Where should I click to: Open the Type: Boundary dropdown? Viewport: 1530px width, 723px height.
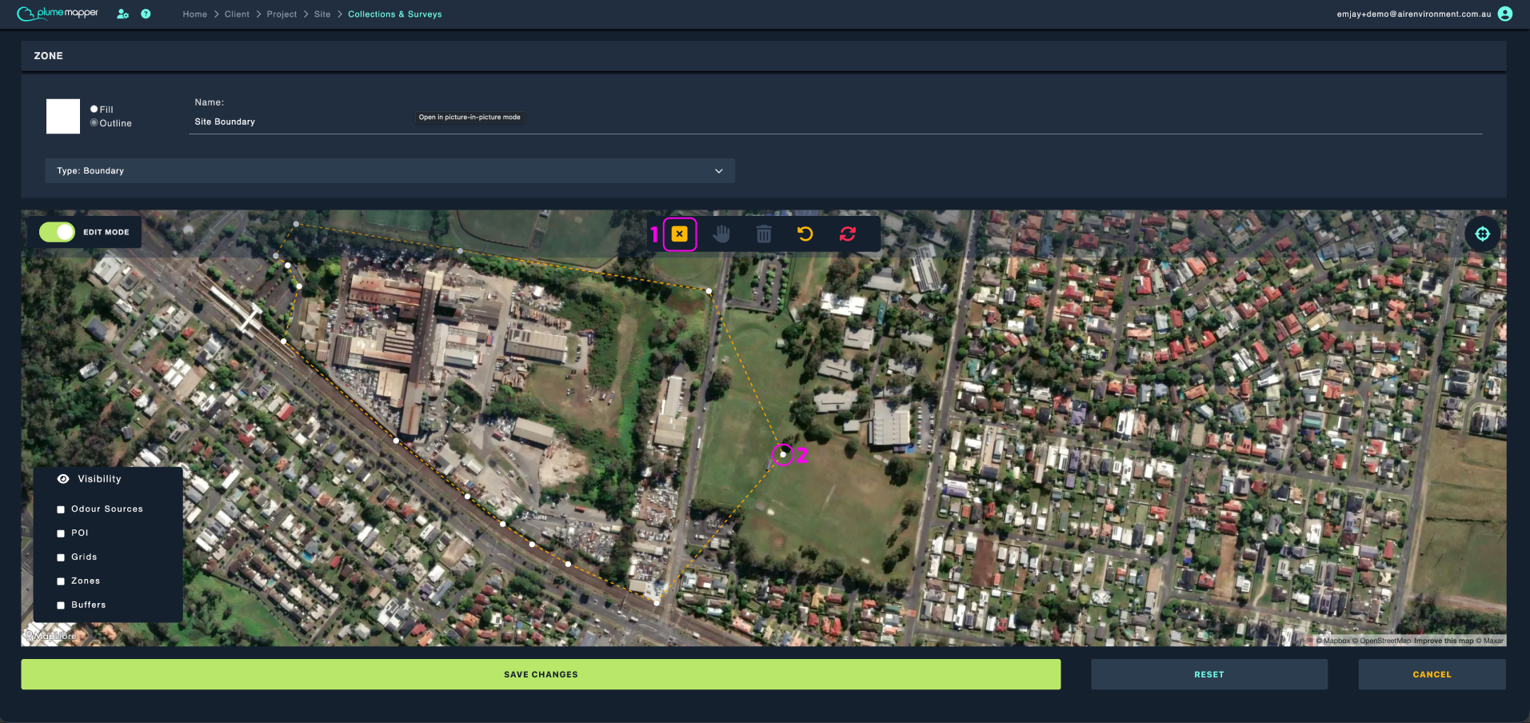click(389, 170)
